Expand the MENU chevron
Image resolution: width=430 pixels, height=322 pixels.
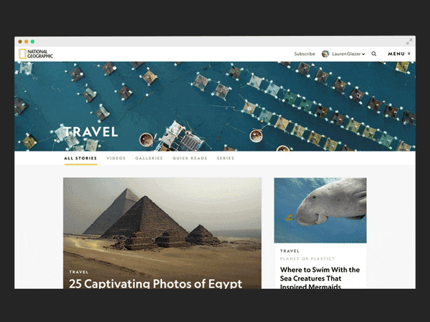click(409, 54)
